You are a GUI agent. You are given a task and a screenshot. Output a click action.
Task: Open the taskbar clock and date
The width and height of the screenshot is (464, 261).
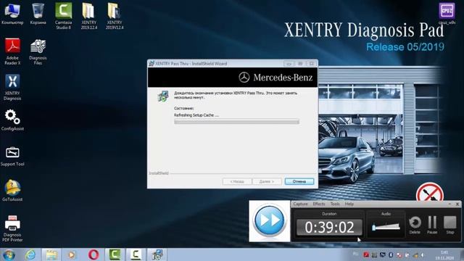(444, 255)
